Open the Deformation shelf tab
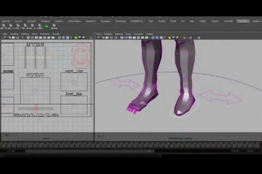 [74, 21]
